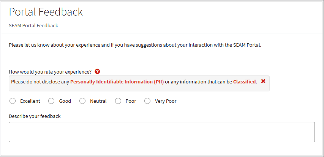Mark the Poor radio button circle
Image resolution: width=324 pixels, height=157 pixels.
(118, 101)
